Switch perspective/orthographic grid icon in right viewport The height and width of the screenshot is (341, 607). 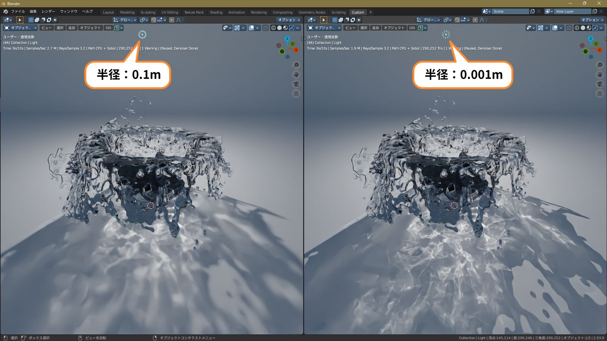(600, 93)
